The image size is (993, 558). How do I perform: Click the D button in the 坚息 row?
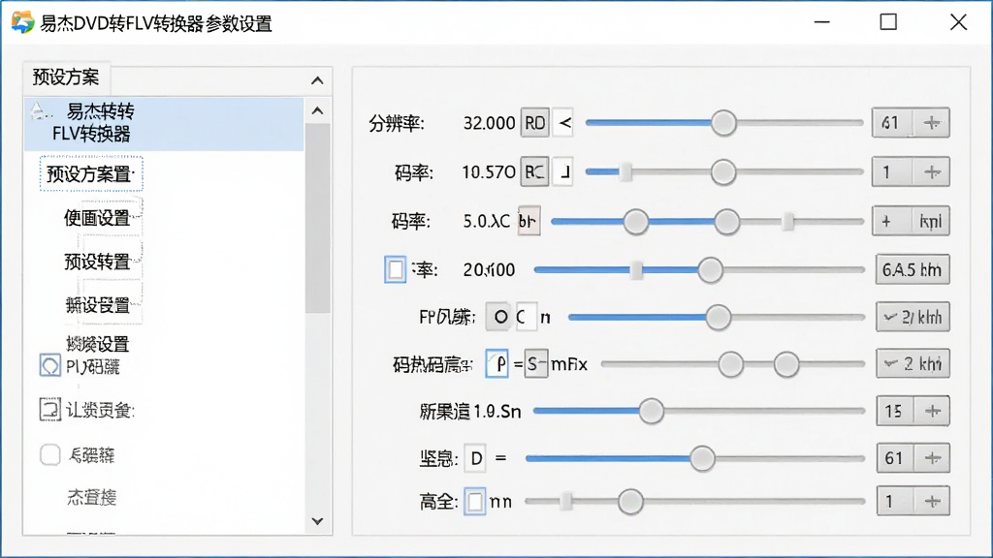[x=476, y=458]
